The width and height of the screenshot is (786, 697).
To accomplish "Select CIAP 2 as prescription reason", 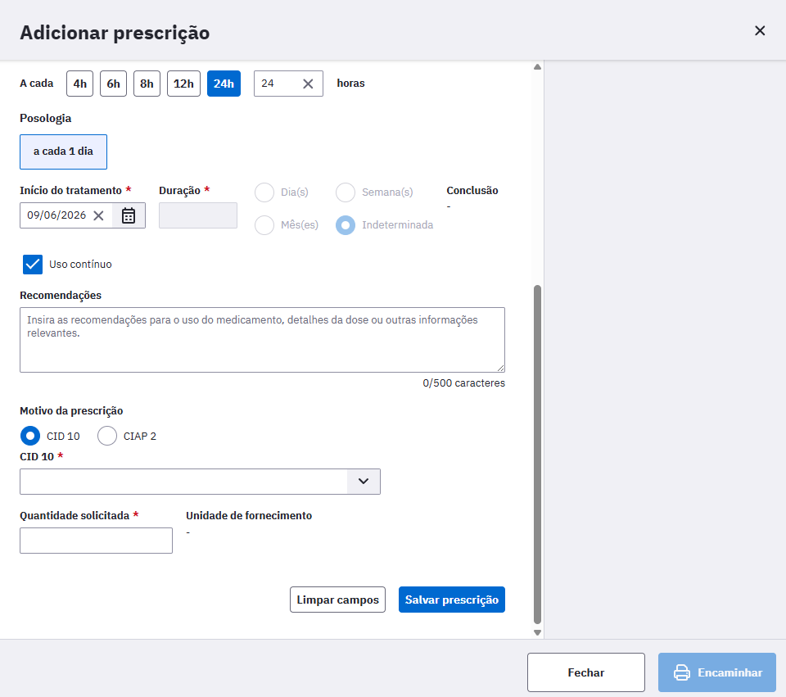I will click(x=106, y=436).
